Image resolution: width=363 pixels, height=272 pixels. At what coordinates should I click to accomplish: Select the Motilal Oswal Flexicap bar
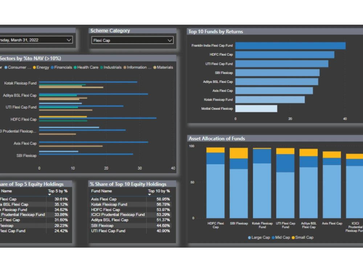coord(256,108)
